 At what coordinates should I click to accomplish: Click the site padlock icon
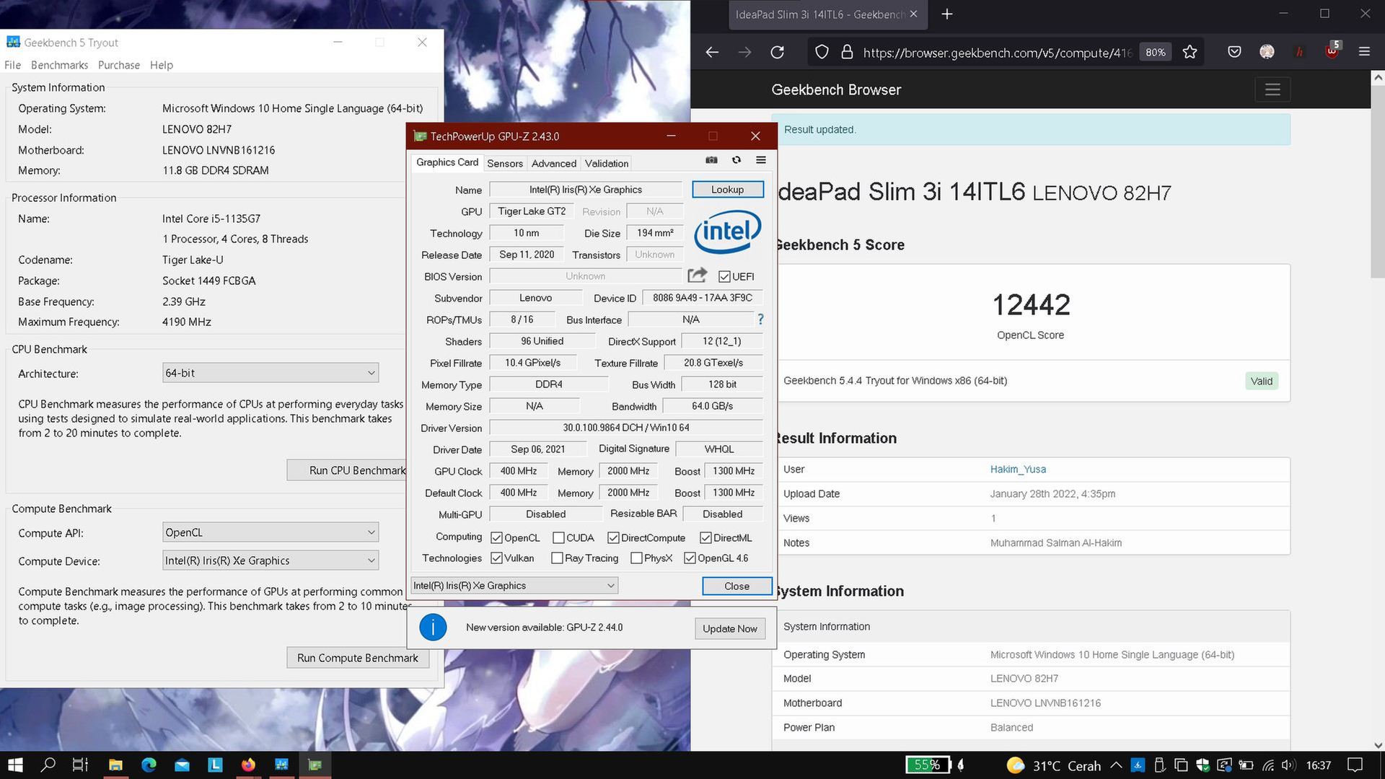point(847,52)
